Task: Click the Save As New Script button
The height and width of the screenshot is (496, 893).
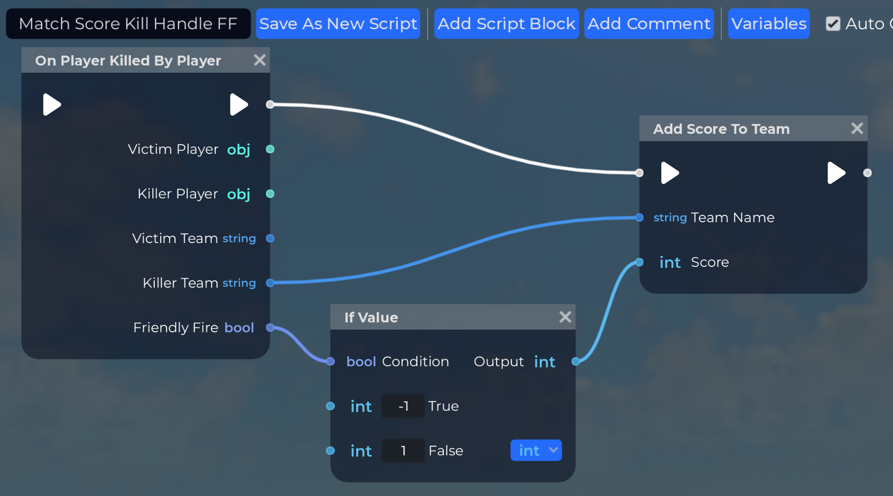Action: (338, 24)
